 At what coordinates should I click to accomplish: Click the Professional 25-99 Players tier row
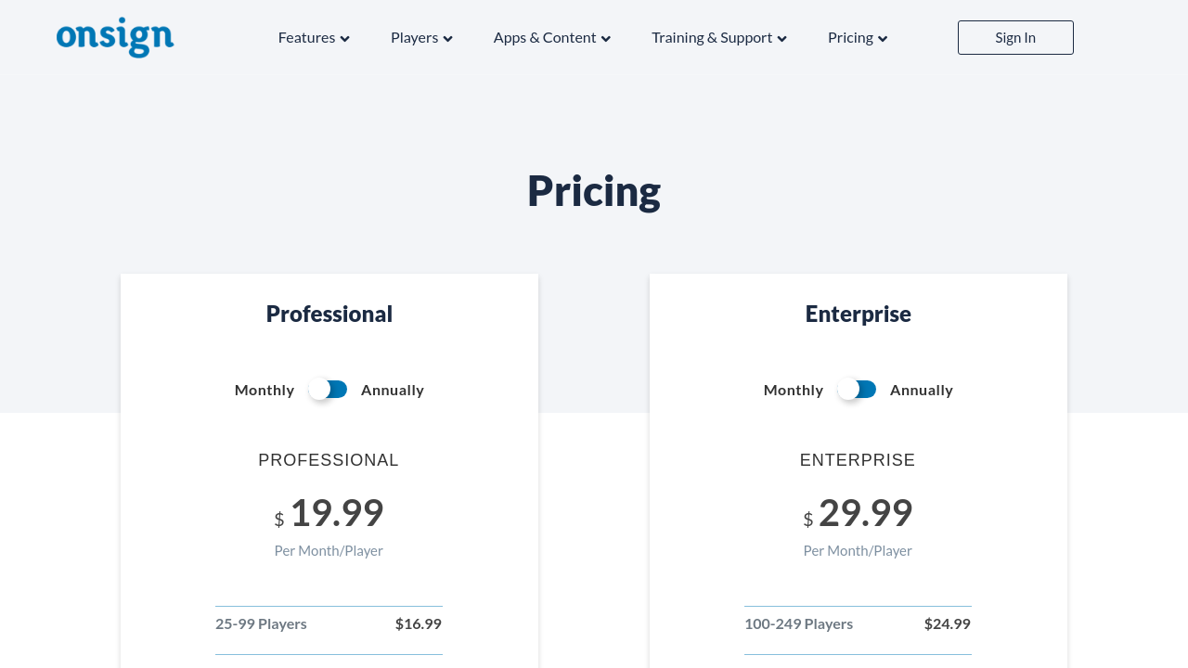tap(329, 623)
